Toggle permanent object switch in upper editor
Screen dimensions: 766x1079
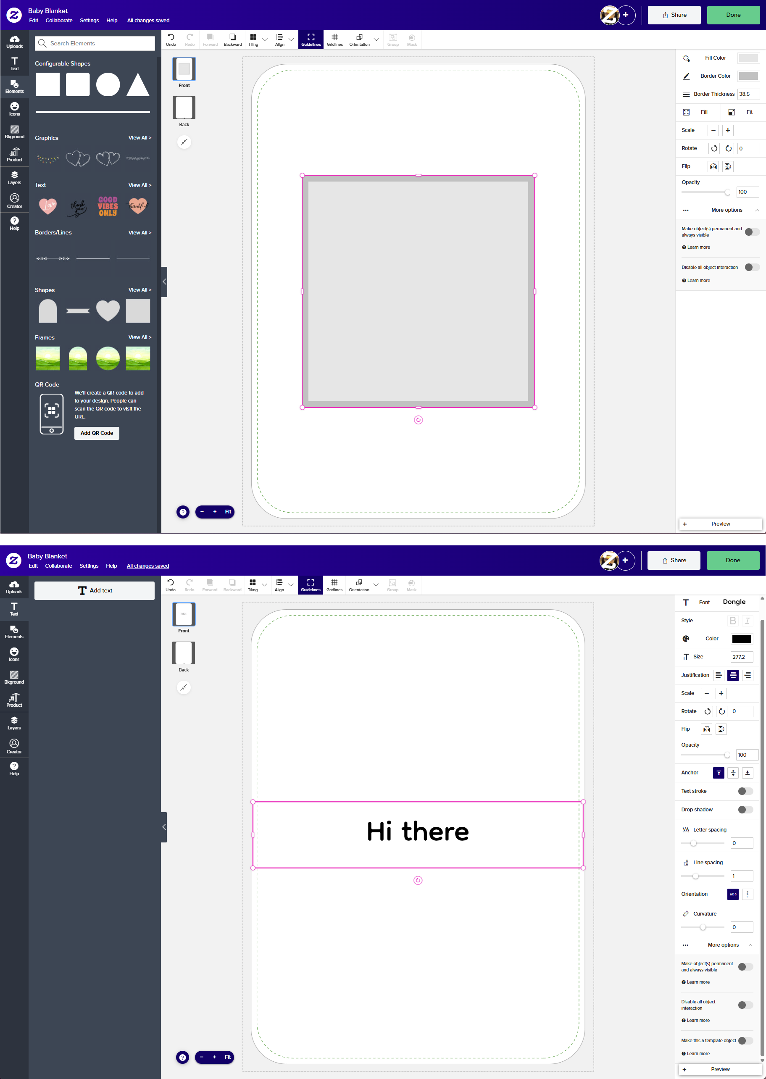(x=752, y=232)
